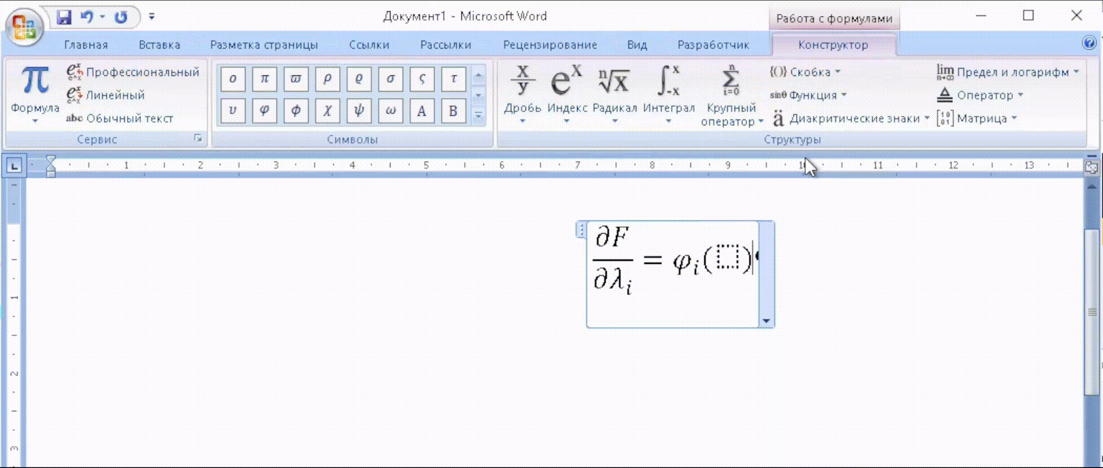Insert the variant rho (ϱ) symbol
The width and height of the screenshot is (1103, 468).
click(x=359, y=80)
